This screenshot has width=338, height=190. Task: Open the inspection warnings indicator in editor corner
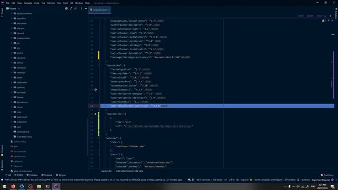tap(324, 21)
